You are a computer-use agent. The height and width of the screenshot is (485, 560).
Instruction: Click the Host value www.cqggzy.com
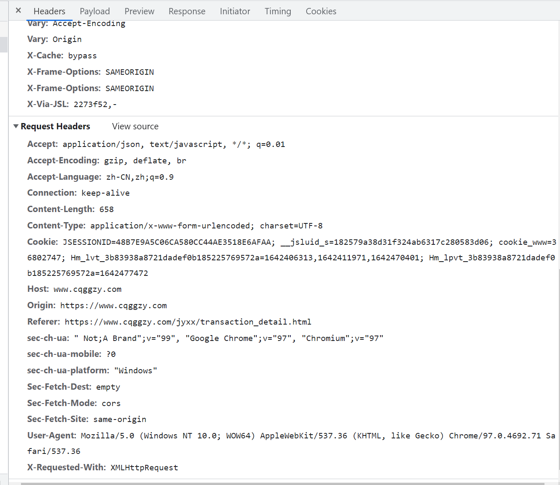[x=87, y=289]
